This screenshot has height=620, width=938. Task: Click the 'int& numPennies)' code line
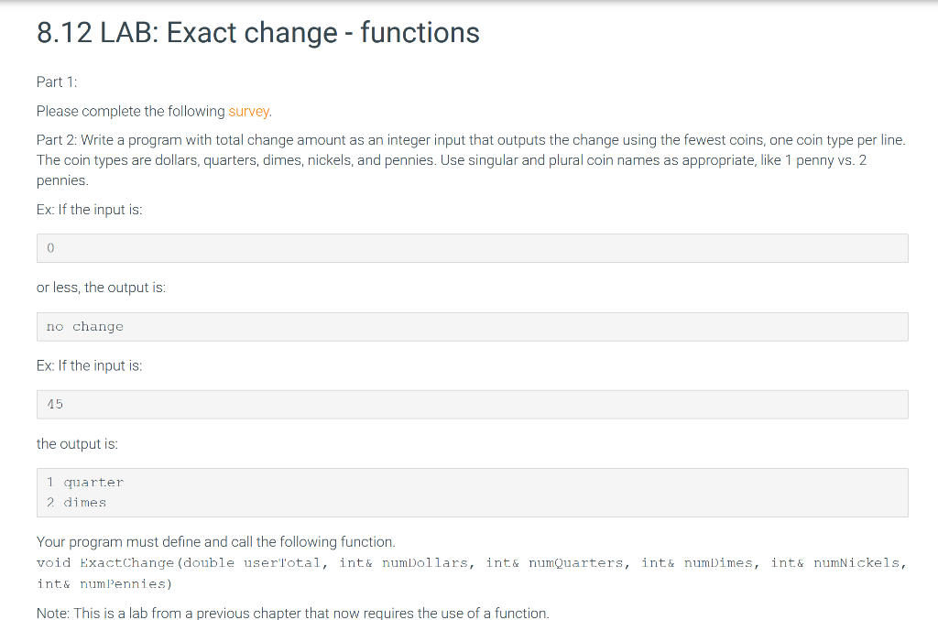coord(104,583)
